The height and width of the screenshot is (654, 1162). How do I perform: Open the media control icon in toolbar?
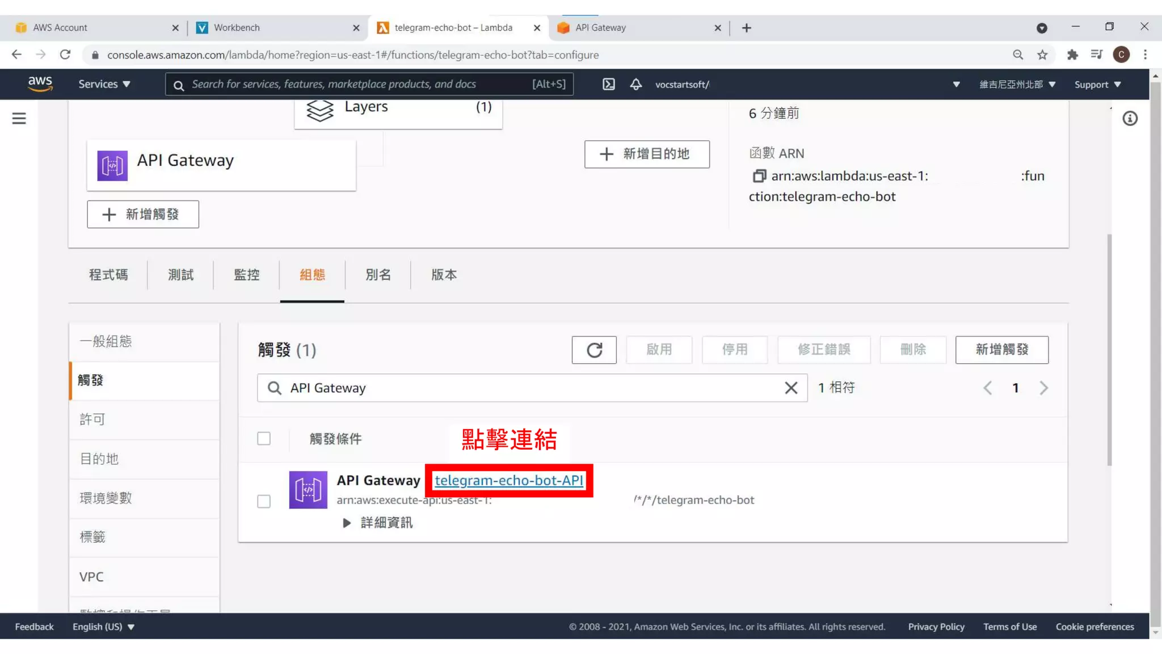(1096, 54)
